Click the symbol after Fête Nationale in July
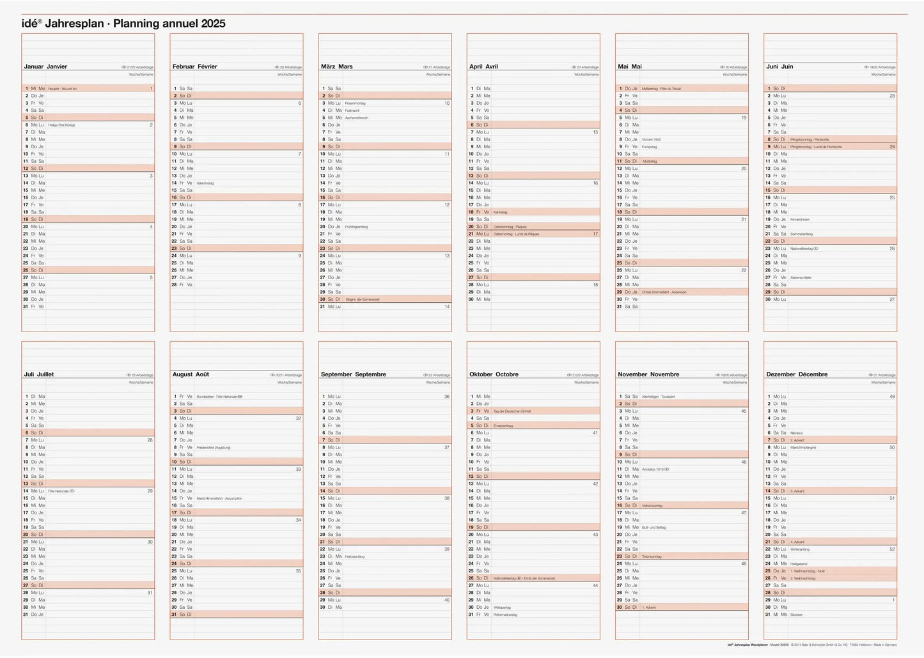Screen dimensions: 924x658 coord(72,491)
